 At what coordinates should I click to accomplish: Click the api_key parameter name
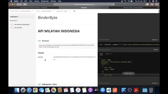click(40, 57)
